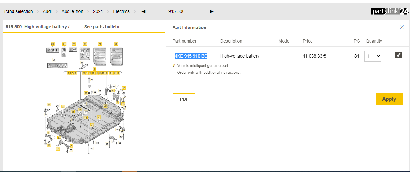Click the Apply button
Screen dimensions: 410x172
(x=389, y=99)
